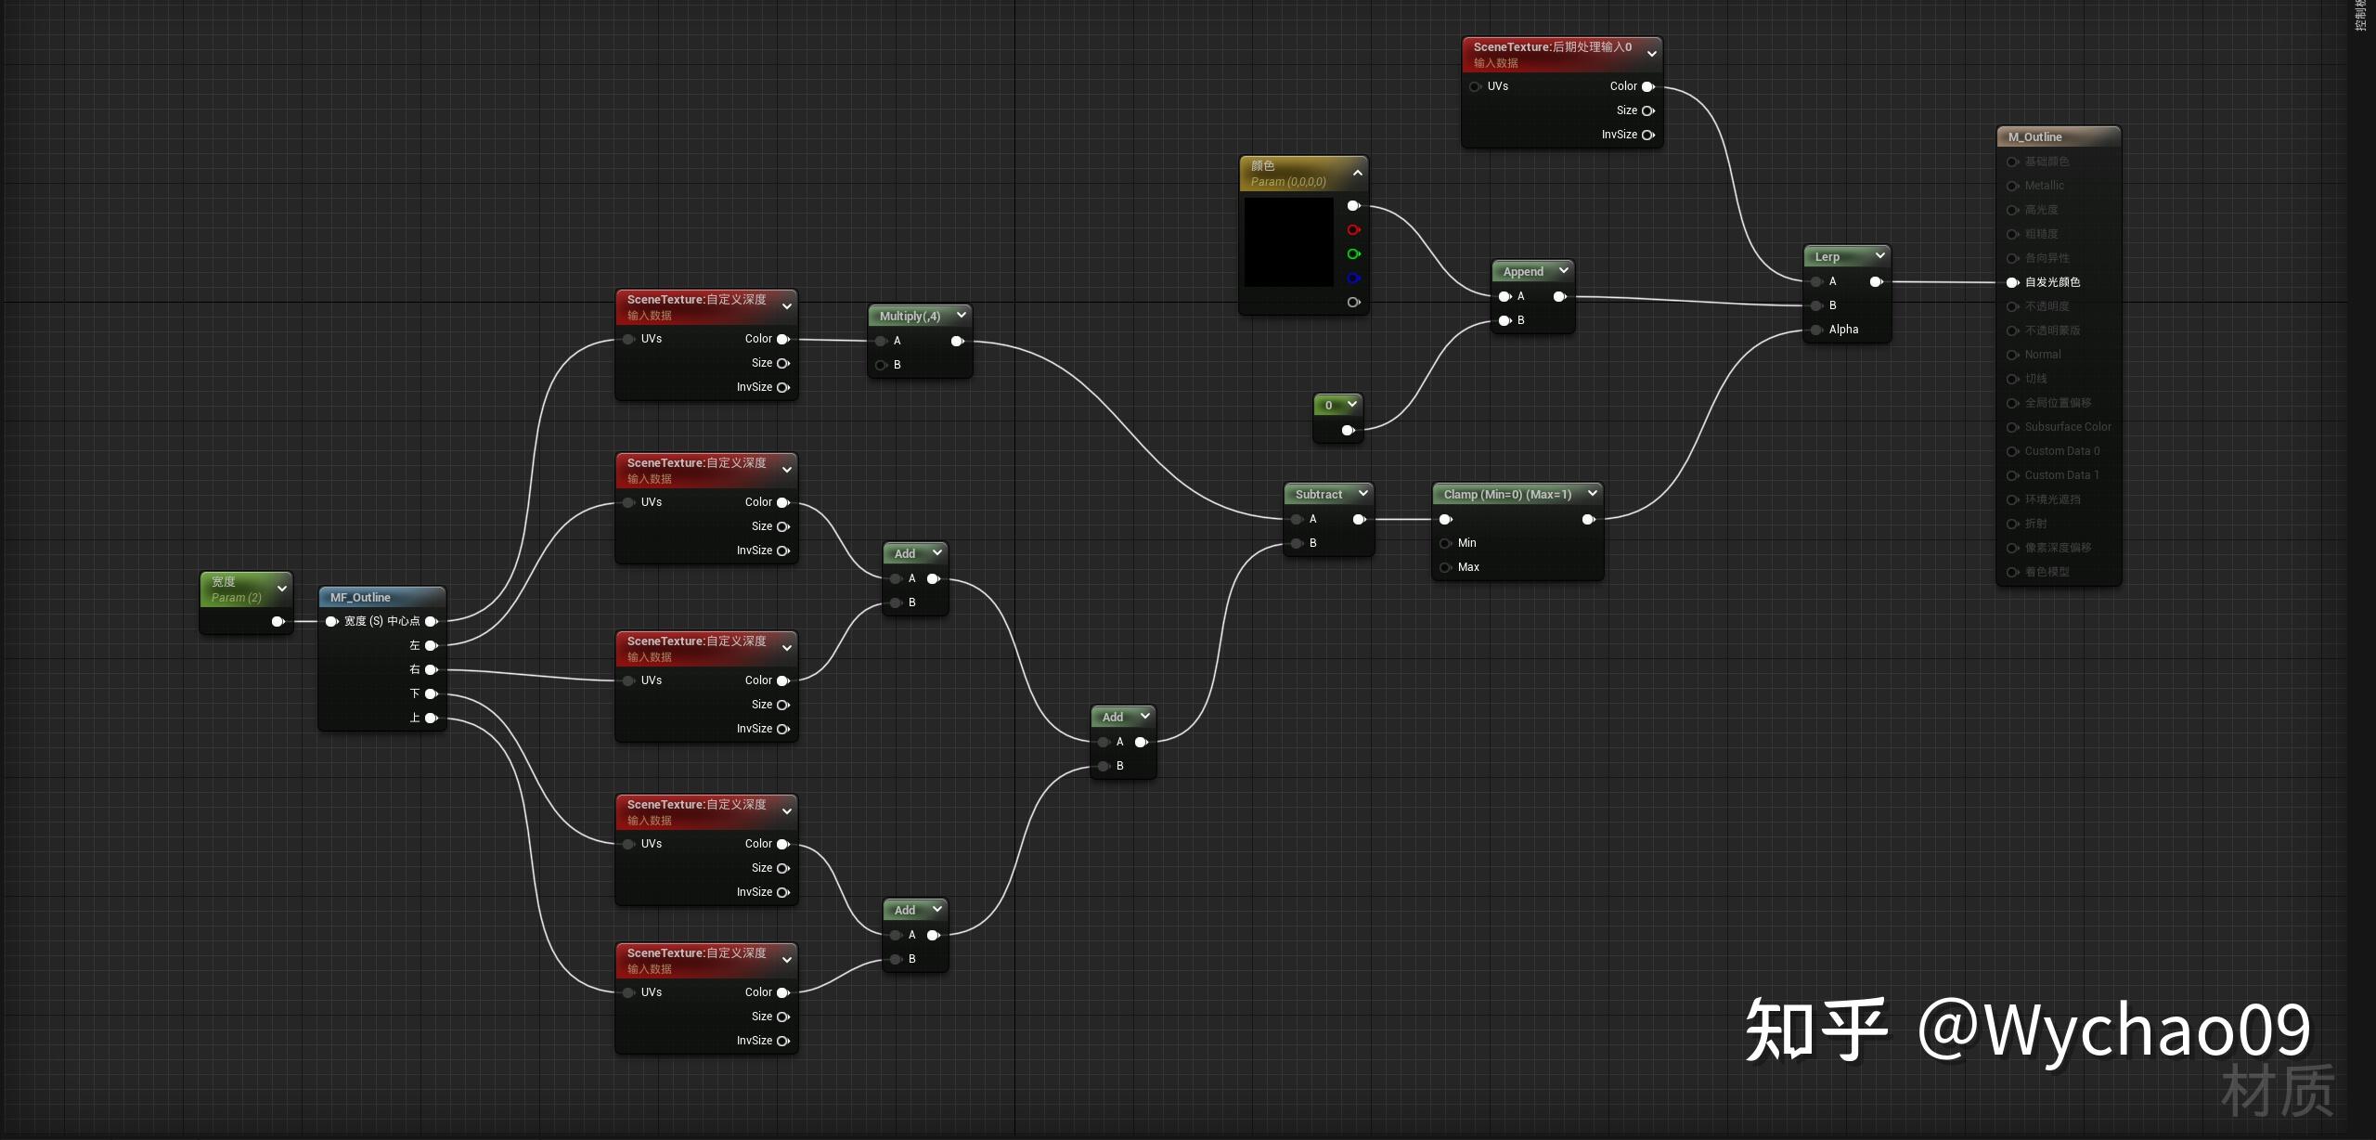Click the B input pin on the Append node
2376x1140 pixels.
click(x=1505, y=320)
